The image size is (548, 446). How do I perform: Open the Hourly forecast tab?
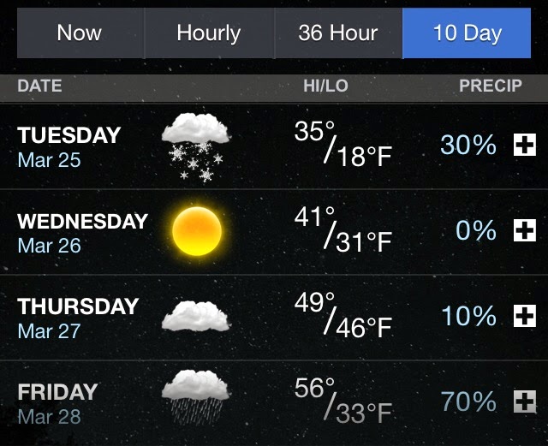pyautogui.click(x=208, y=33)
